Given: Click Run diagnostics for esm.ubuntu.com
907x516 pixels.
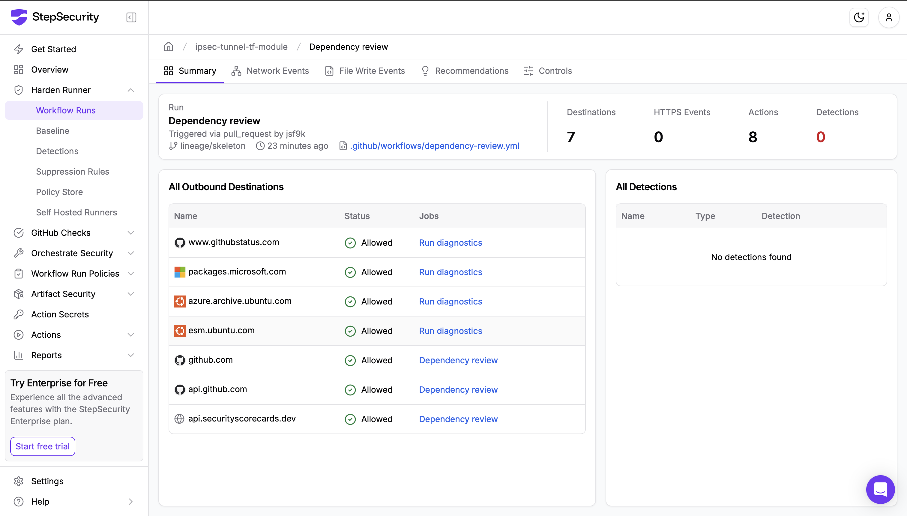Looking at the screenshot, I should [450, 331].
